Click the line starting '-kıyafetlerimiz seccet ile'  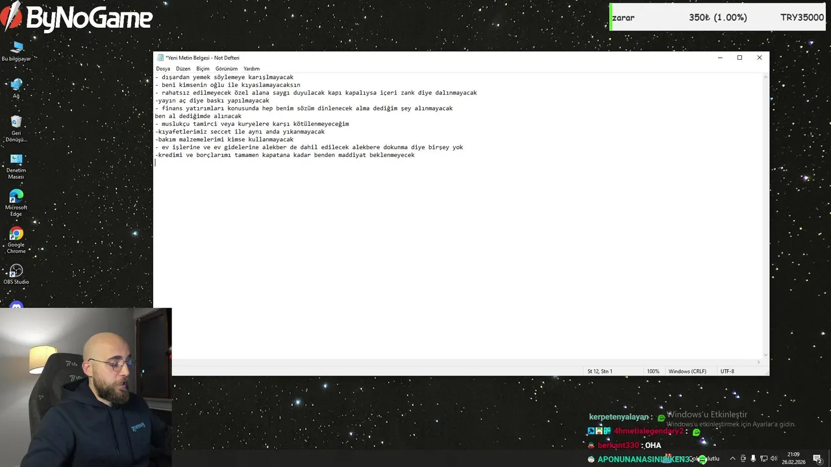coord(240,132)
